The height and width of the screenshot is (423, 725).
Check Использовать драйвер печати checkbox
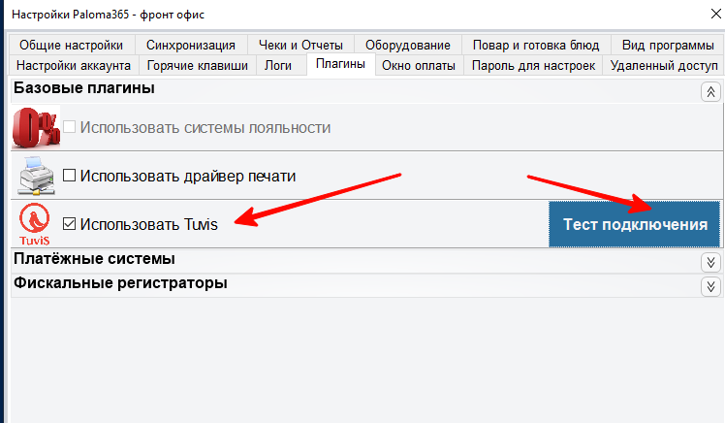coord(70,176)
